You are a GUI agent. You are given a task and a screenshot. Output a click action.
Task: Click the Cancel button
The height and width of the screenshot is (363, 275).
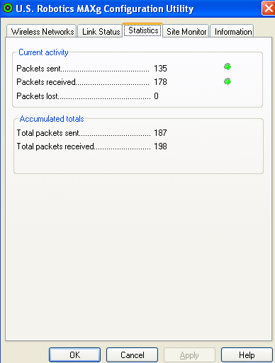tap(132, 355)
